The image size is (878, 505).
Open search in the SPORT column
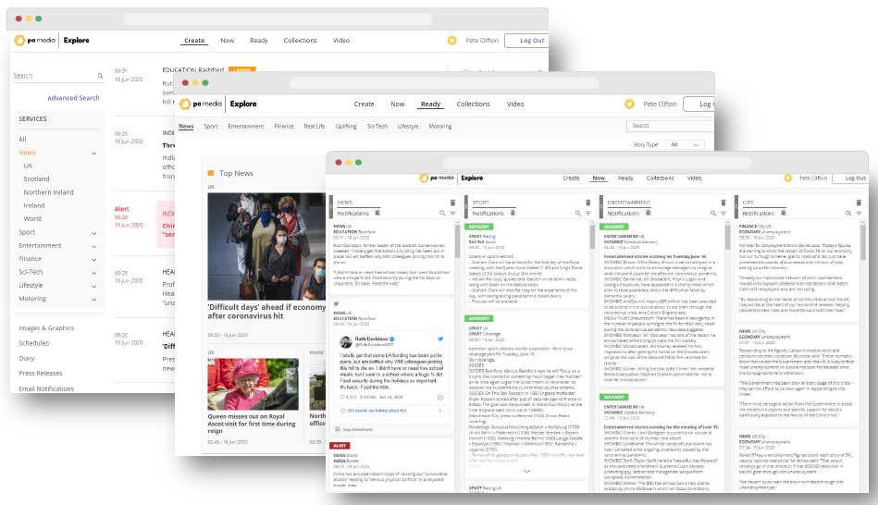click(578, 214)
